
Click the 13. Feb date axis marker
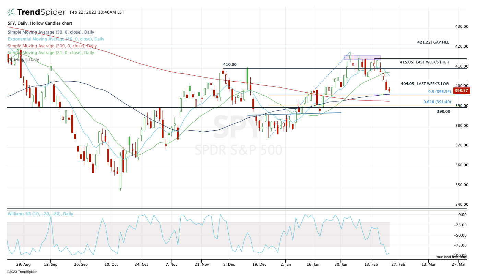click(x=371, y=265)
